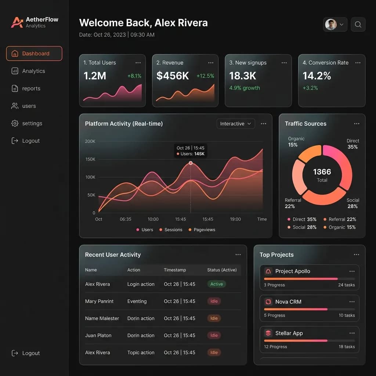Select Dashboard in the sidebar

click(x=34, y=54)
